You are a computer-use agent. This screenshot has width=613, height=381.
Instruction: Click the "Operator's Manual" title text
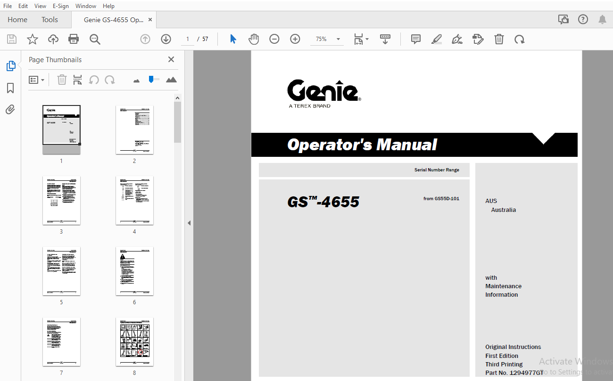point(362,145)
